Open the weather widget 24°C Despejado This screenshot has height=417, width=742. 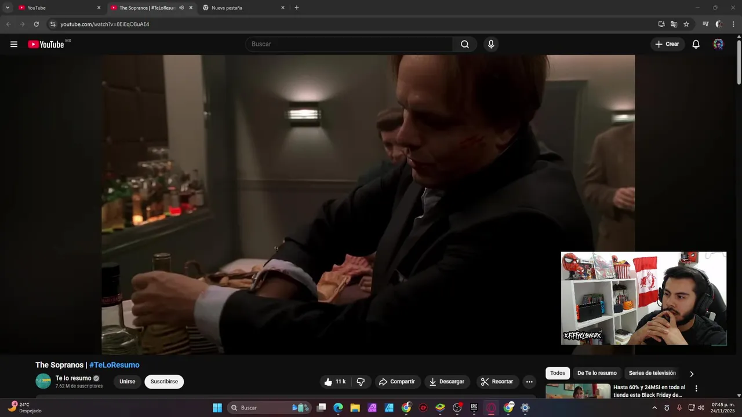(x=24, y=408)
